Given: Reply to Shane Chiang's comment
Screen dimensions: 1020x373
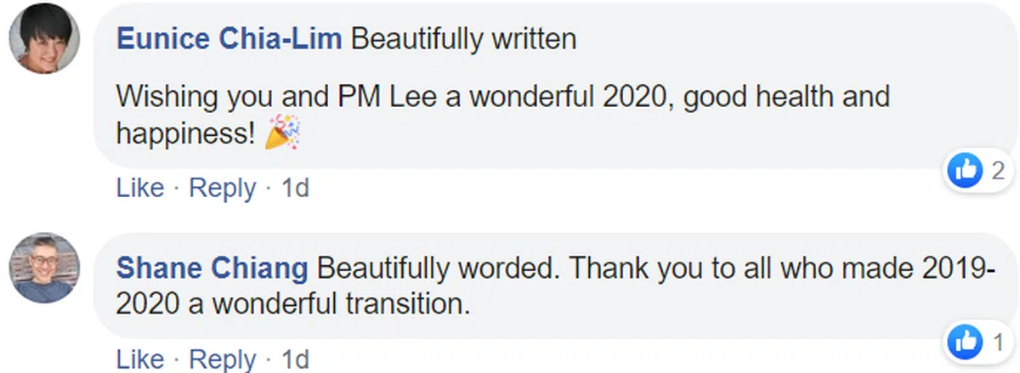Looking at the screenshot, I should click(222, 359).
